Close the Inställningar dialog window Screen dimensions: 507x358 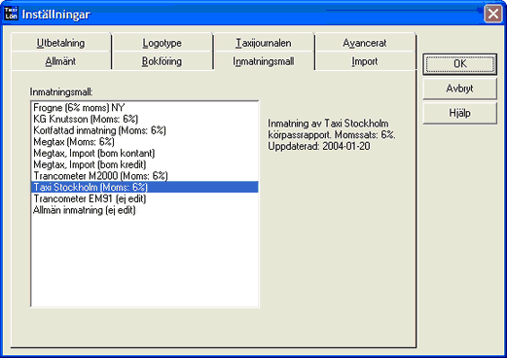(493, 14)
